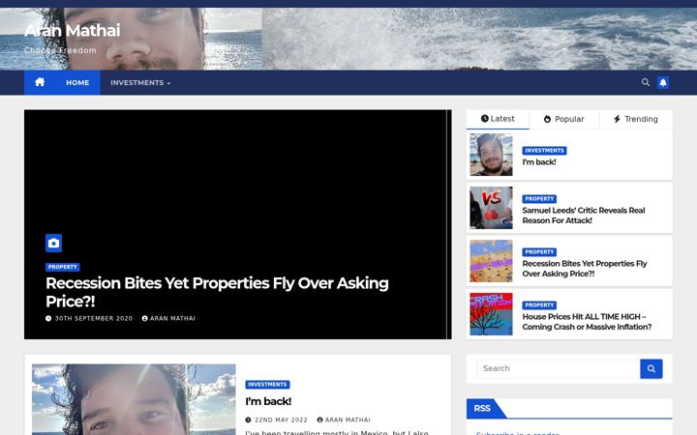Switch to the Popular tab
Screen dimensions: 697x435
pyautogui.click(x=564, y=119)
